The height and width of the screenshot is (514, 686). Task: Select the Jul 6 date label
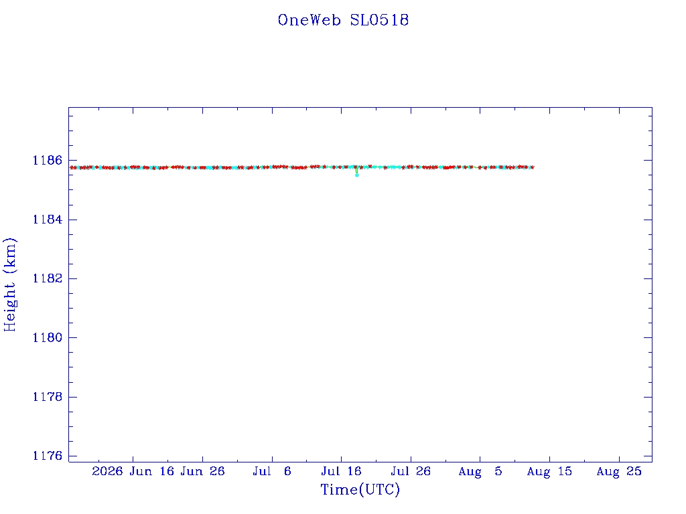[x=272, y=471]
